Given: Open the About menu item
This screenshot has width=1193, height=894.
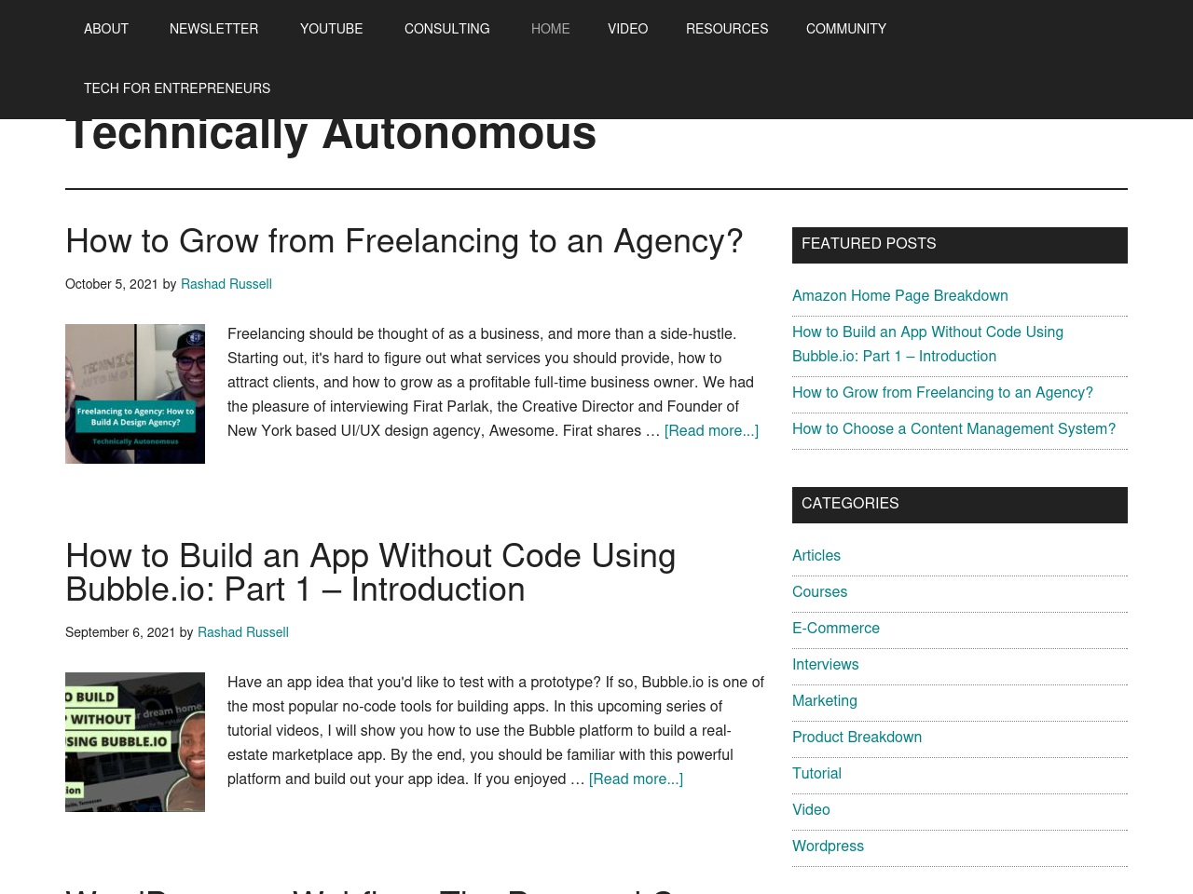Looking at the screenshot, I should (x=106, y=29).
